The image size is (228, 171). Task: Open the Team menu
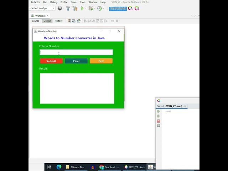point(73,2)
